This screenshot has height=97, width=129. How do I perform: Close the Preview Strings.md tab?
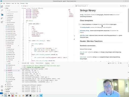click(87, 6)
